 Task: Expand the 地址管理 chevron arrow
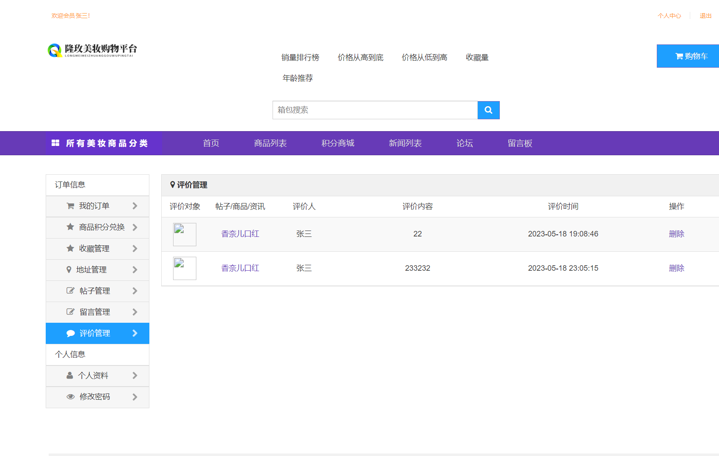click(135, 269)
